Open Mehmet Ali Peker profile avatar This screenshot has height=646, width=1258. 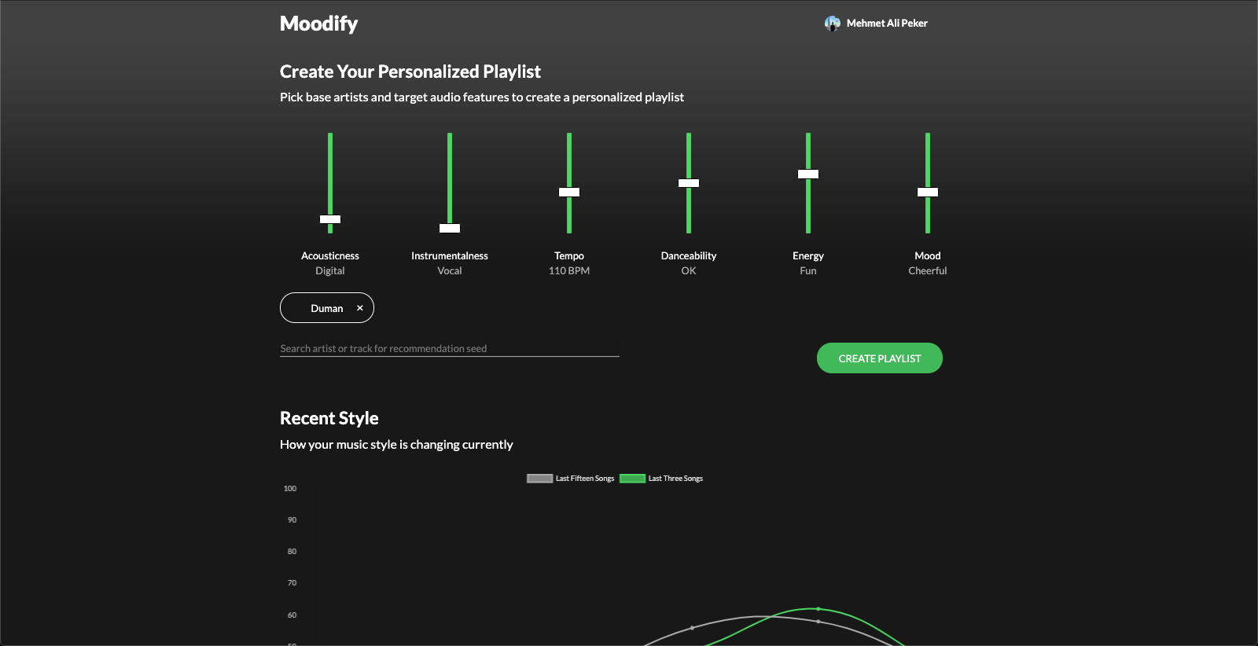pyautogui.click(x=833, y=24)
